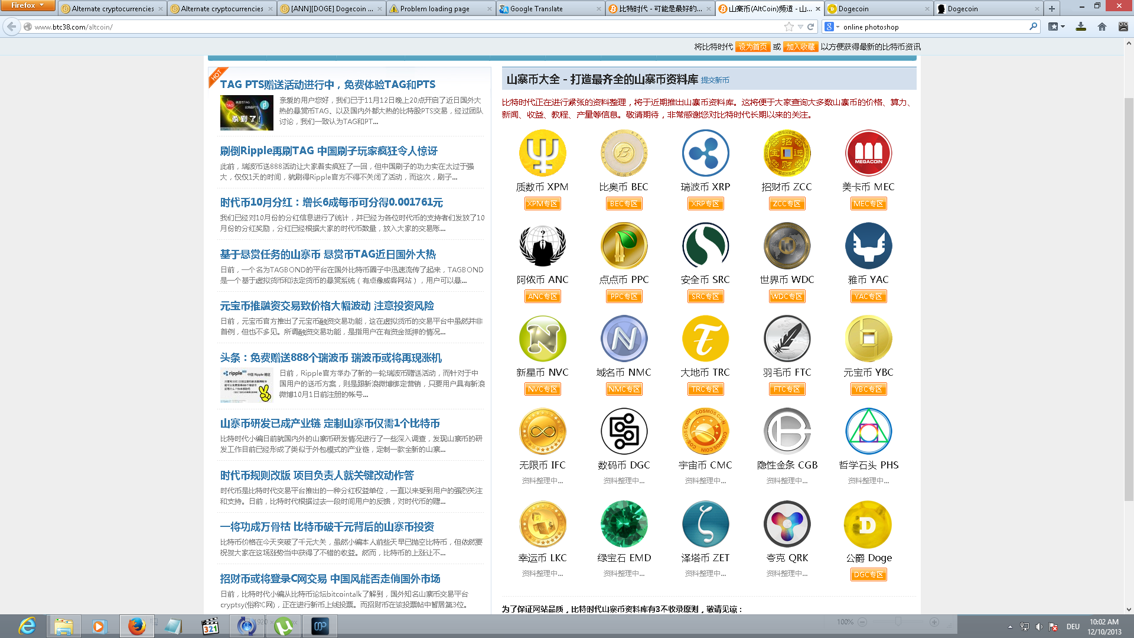Open Windows Explorer folder on taskbar
The image size is (1134, 638).
63,626
